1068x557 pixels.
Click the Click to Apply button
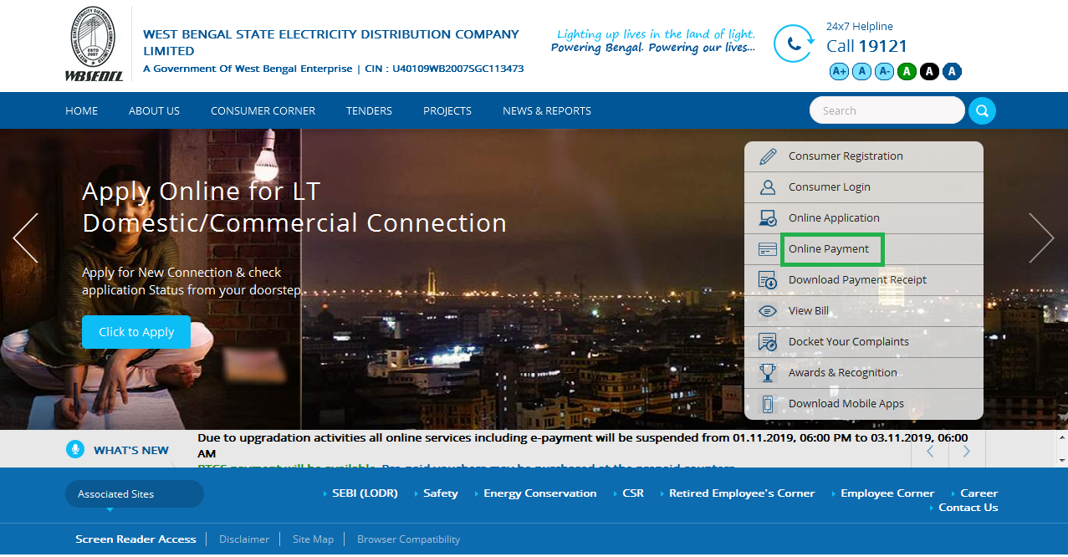coord(136,332)
